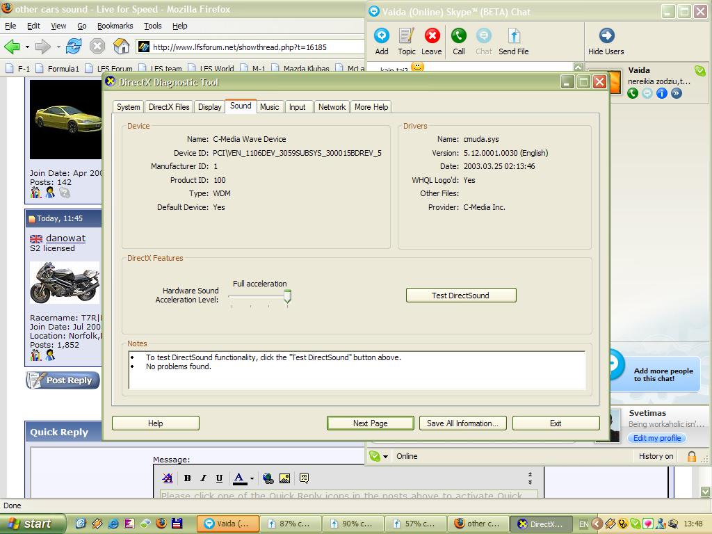Click the lock icon in Skype status bar

(x=692, y=456)
